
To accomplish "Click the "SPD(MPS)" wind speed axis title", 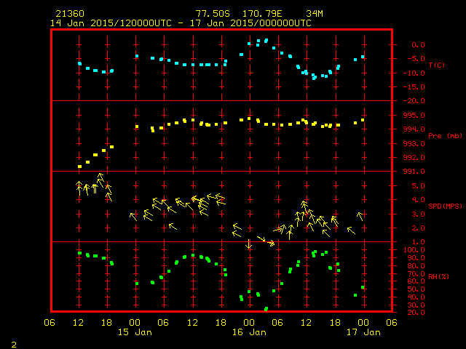I will (x=445, y=206).
